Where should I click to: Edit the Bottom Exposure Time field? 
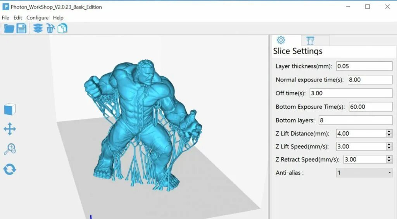[370, 107]
